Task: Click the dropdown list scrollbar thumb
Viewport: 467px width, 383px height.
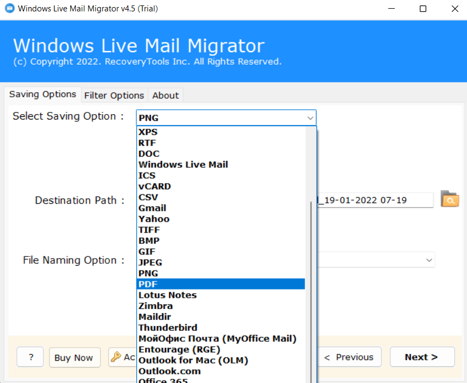Action: tap(311, 292)
